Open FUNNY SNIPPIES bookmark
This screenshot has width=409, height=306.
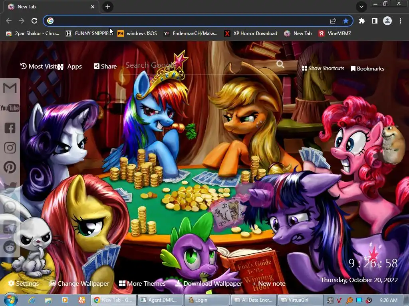[x=89, y=33]
